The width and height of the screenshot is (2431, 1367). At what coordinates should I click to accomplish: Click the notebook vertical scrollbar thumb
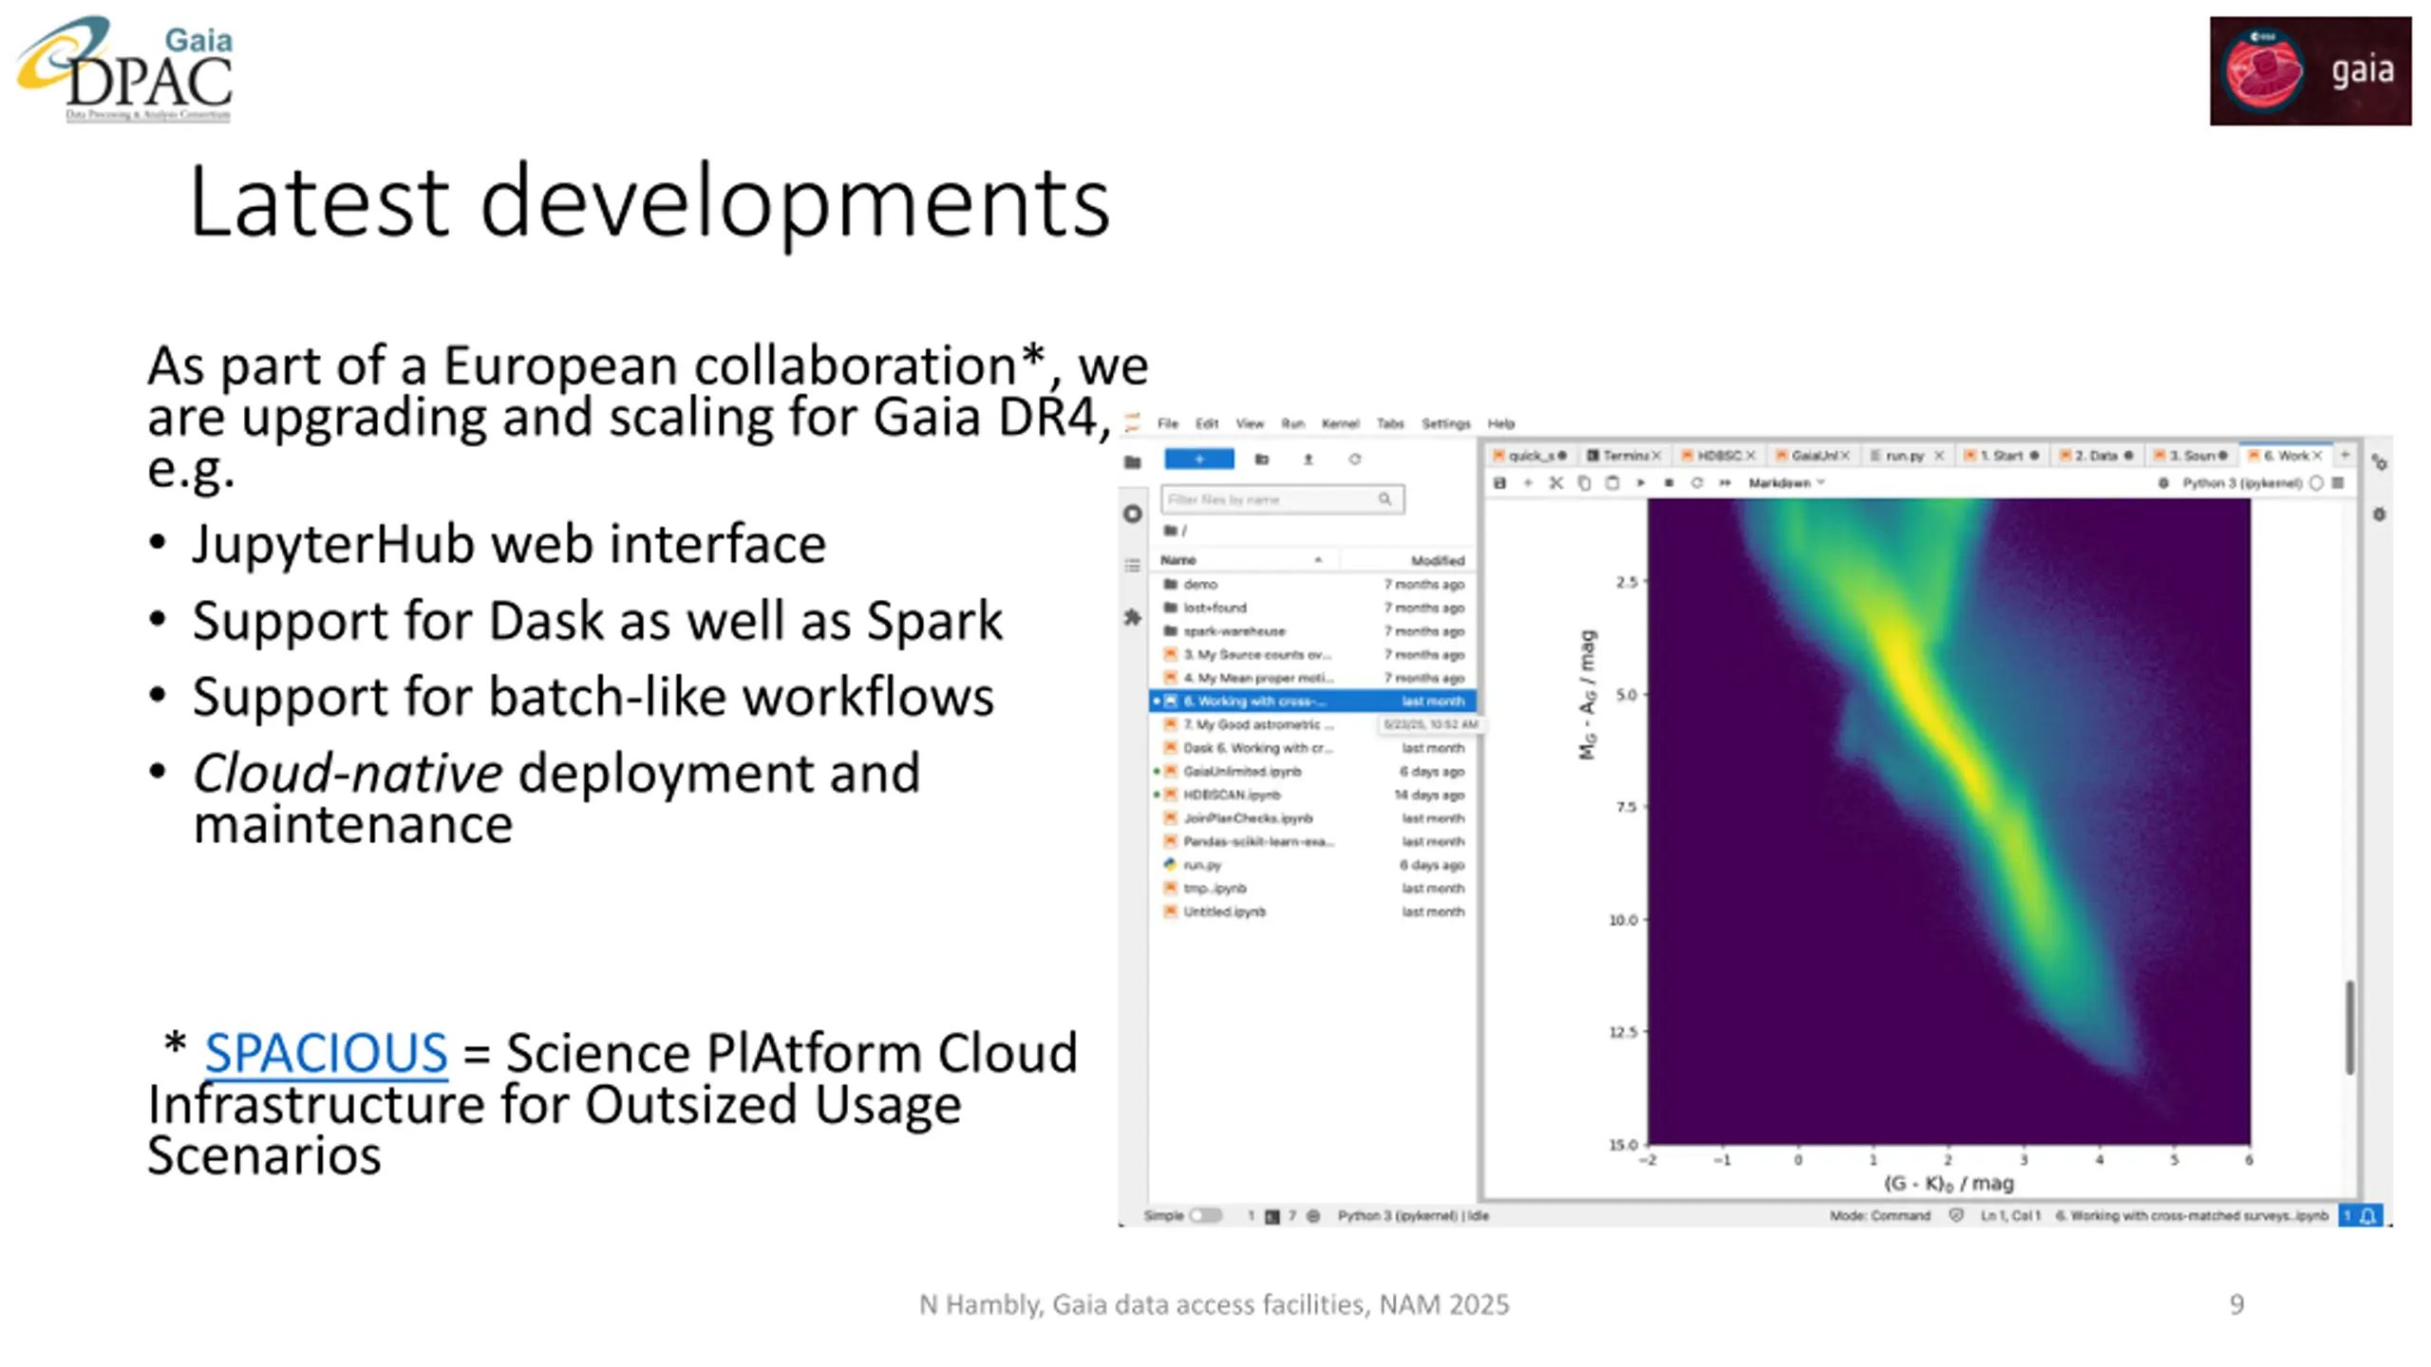pos(2349,1027)
